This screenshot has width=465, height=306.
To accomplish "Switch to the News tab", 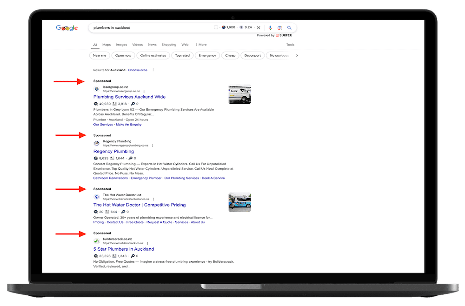I will [x=152, y=45].
